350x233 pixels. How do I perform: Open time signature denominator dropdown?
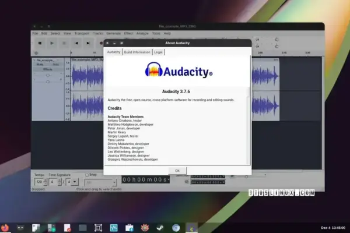click(75, 182)
